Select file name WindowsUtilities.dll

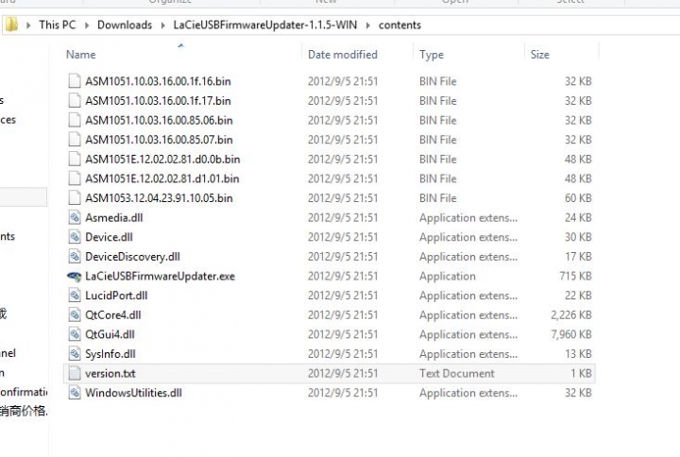[x=133, y=393]
